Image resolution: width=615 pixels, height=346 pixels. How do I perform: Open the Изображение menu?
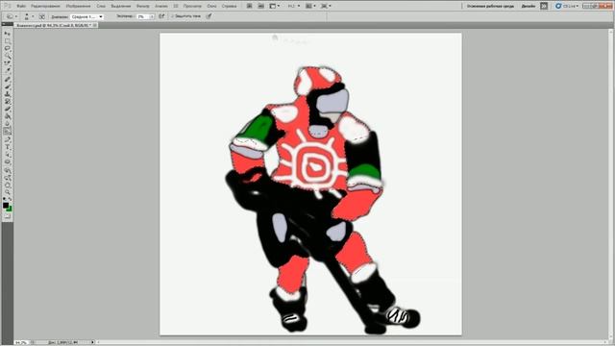pyautogui.click(x=78, y=6)
